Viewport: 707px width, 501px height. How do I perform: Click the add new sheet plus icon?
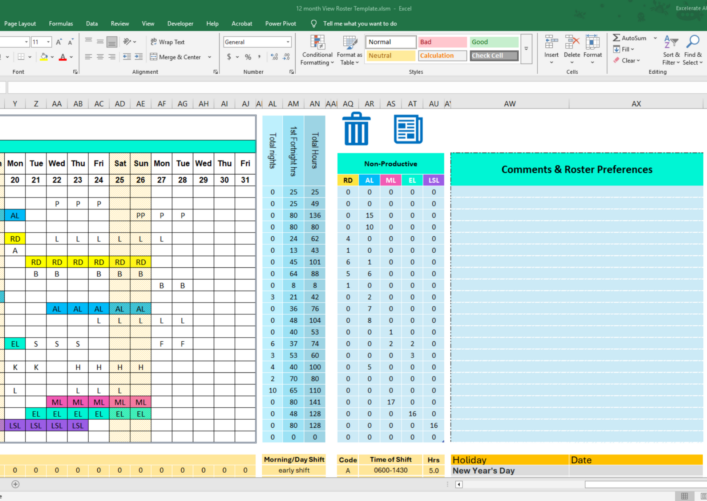click(x=15, y=484)
